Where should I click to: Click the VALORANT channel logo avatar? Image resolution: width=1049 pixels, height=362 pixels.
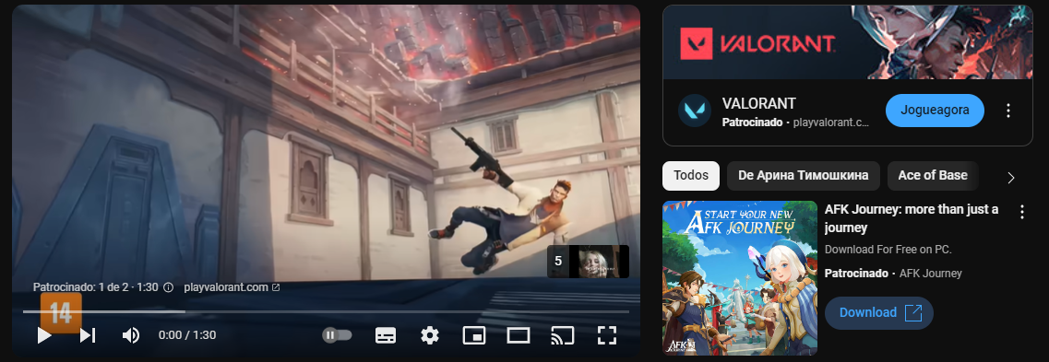(x=695, y=111)
